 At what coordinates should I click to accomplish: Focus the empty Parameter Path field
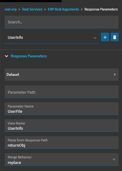pyautogui.click(x=62, y=92)
